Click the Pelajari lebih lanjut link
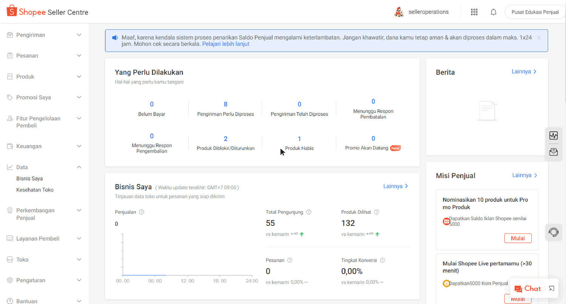Image resolution: width=566 pixels, height=304 pixels. [226, 44]
